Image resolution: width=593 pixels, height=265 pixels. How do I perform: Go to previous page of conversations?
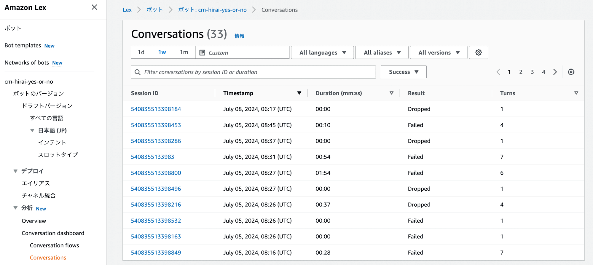tap(498, 72)
